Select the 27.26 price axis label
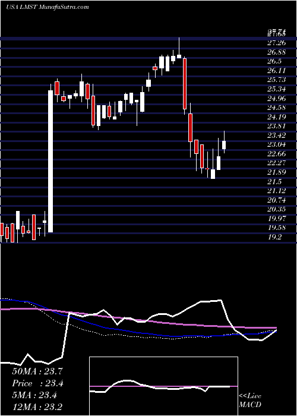The image size is (297, 416). [x=276, y=43]
